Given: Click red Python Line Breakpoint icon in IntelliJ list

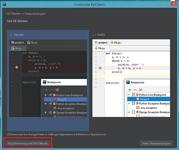Looking at the screenshot, I should 137,95.
